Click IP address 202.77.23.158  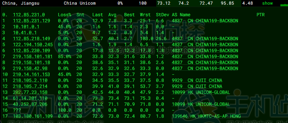click(x=30, y=92)
